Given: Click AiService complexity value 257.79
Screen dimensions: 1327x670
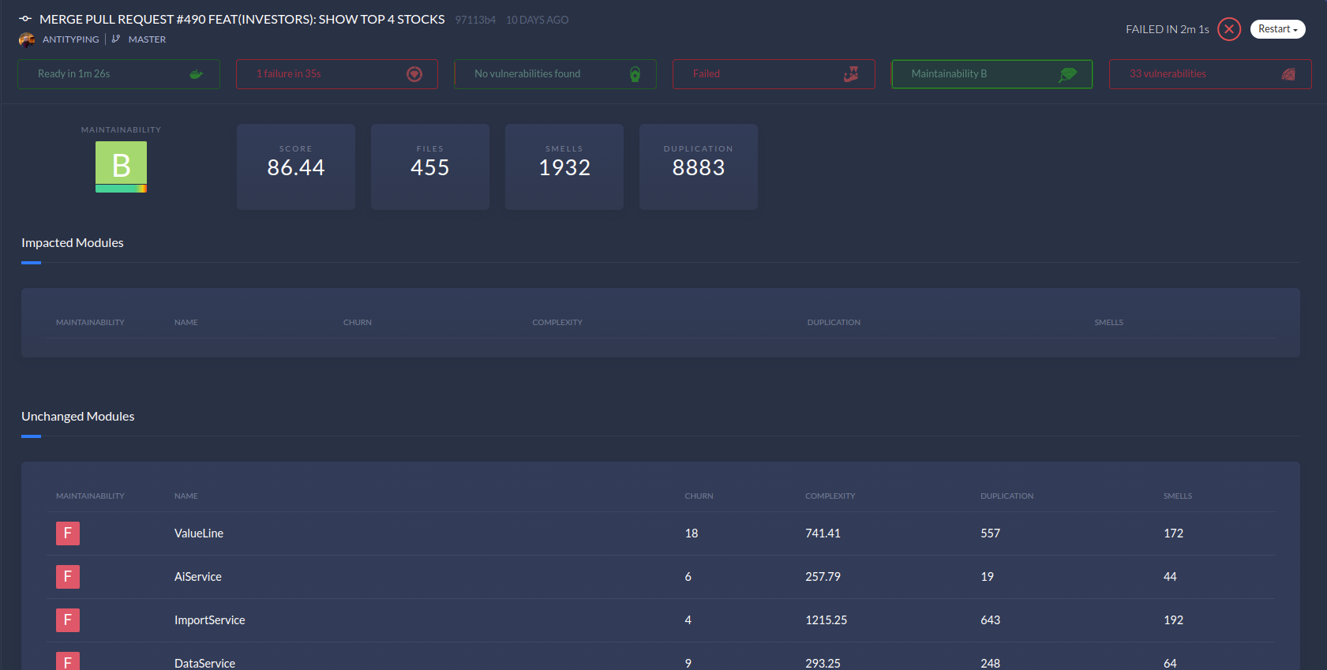Looking at the screenshot, I should pyautogui.click(x=823, y=577).
